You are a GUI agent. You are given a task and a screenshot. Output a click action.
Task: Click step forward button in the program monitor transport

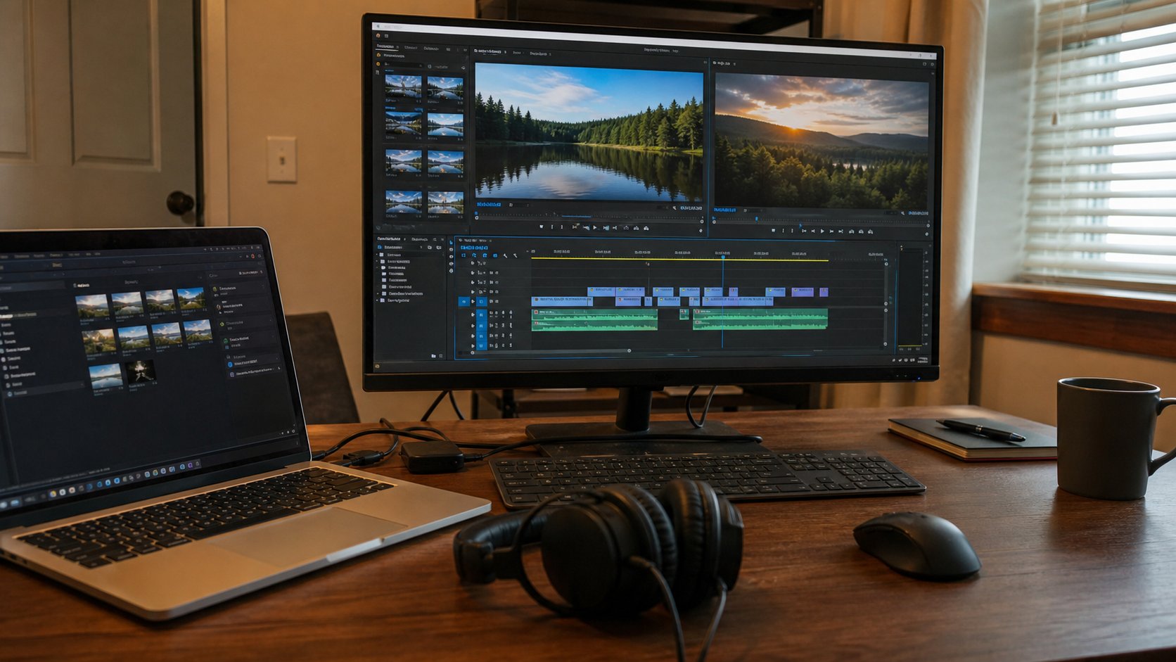(831, 231)
